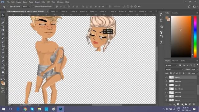Click the Quick Mask mode icon
Image resolution: width=199 pixels, height=112 pixels.
pyautogui.click(x=3, y=88)
